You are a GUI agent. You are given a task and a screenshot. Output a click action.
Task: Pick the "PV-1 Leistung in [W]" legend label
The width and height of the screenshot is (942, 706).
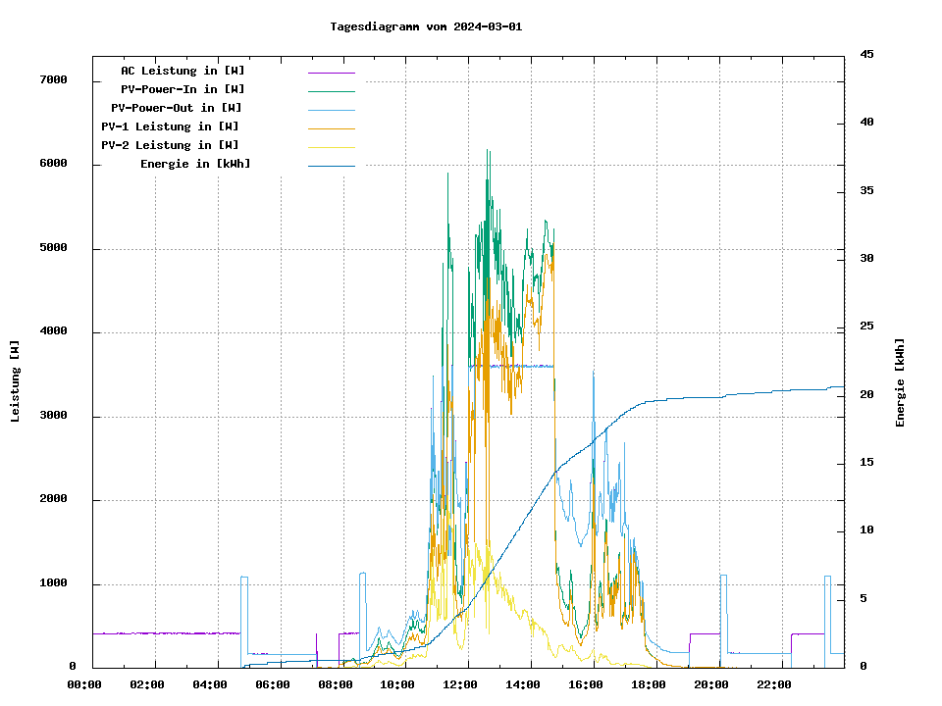click(x=169, y=126)
